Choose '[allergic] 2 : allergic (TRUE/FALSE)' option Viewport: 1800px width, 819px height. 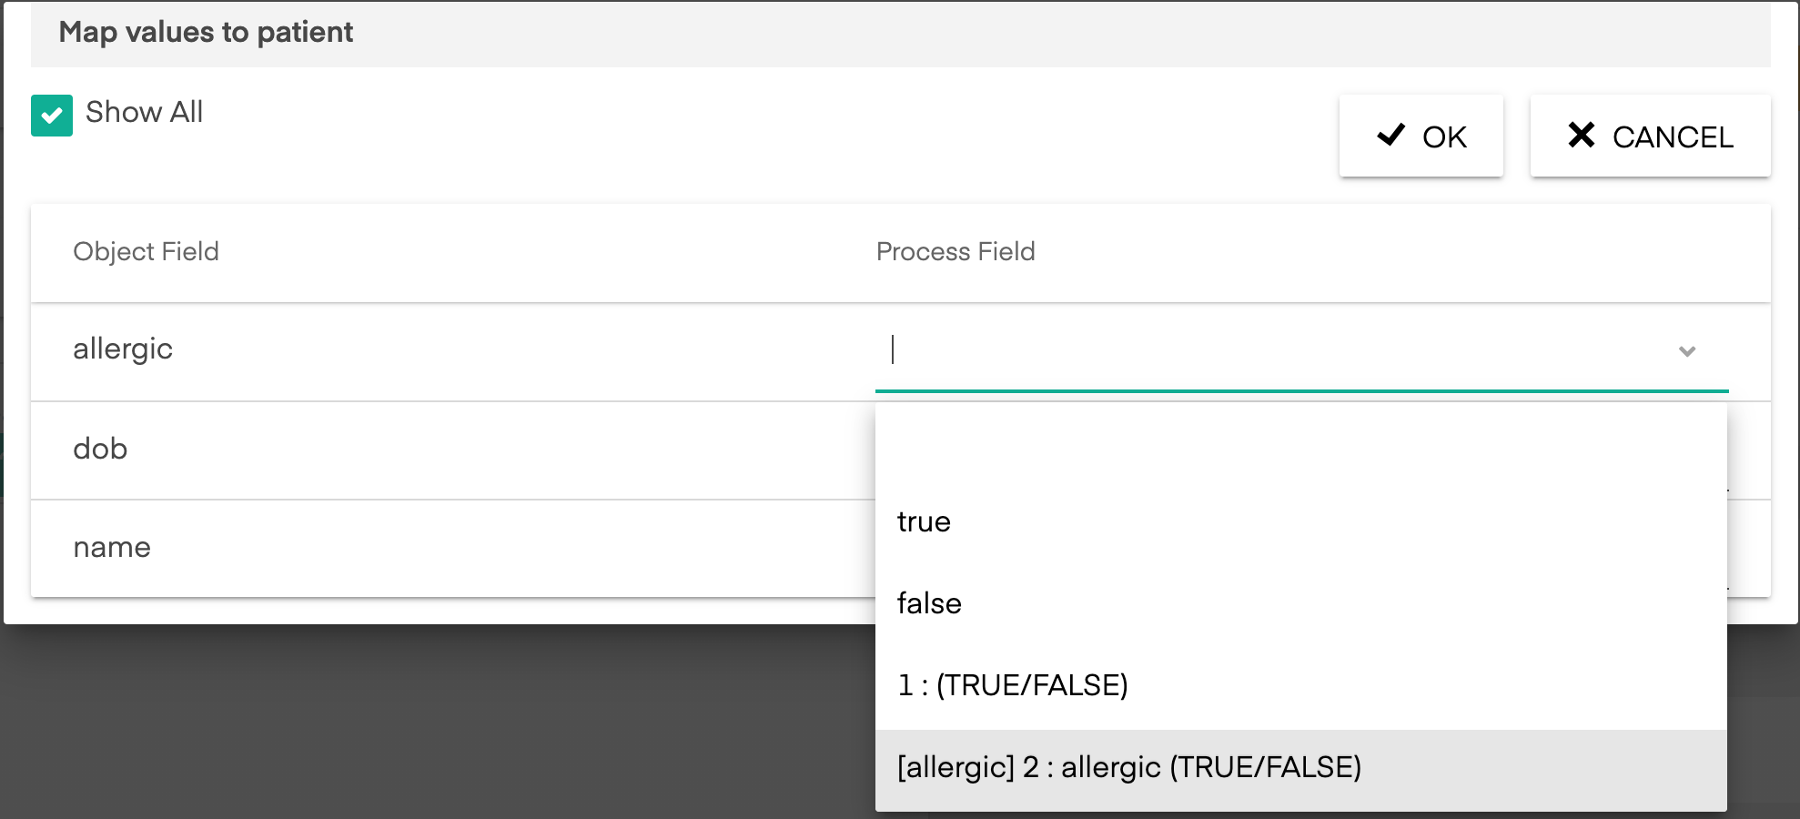1300,769
